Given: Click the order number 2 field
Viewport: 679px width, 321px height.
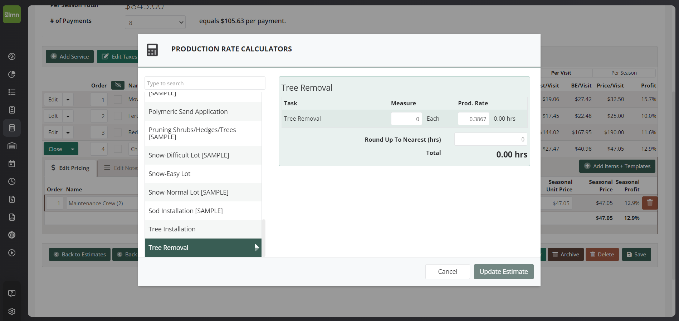Looking at the screenshot, I should tap(99, 116).
